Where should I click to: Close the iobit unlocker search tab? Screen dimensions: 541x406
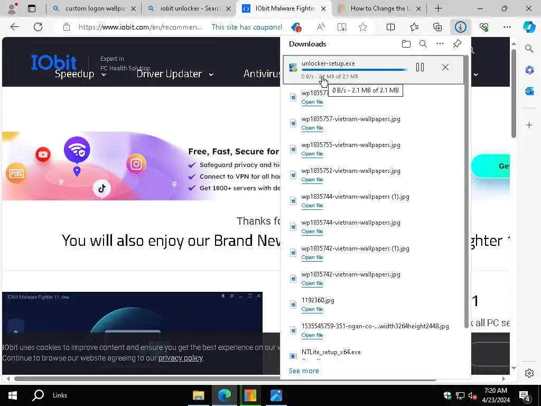tap(228, 8)
